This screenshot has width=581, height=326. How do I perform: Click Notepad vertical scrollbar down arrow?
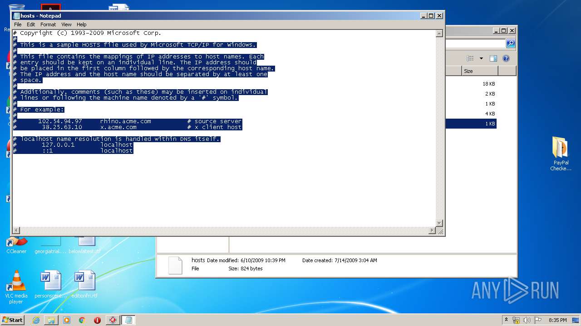[439, 223]
